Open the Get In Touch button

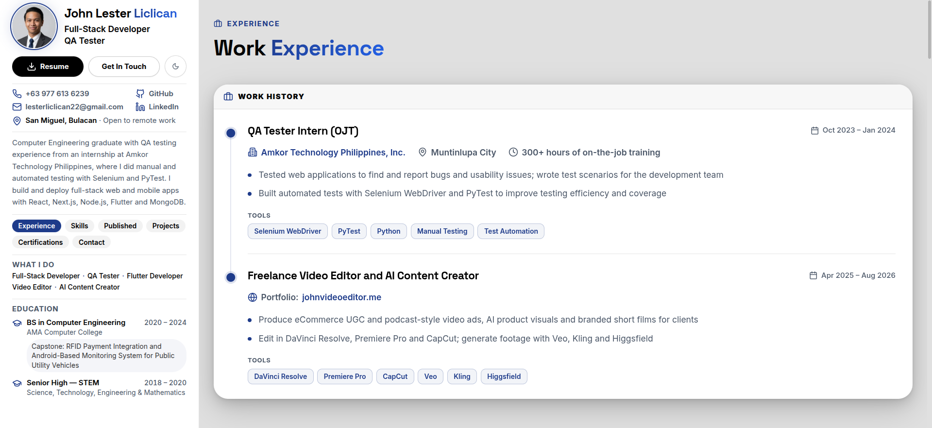(x=124, y=67)
